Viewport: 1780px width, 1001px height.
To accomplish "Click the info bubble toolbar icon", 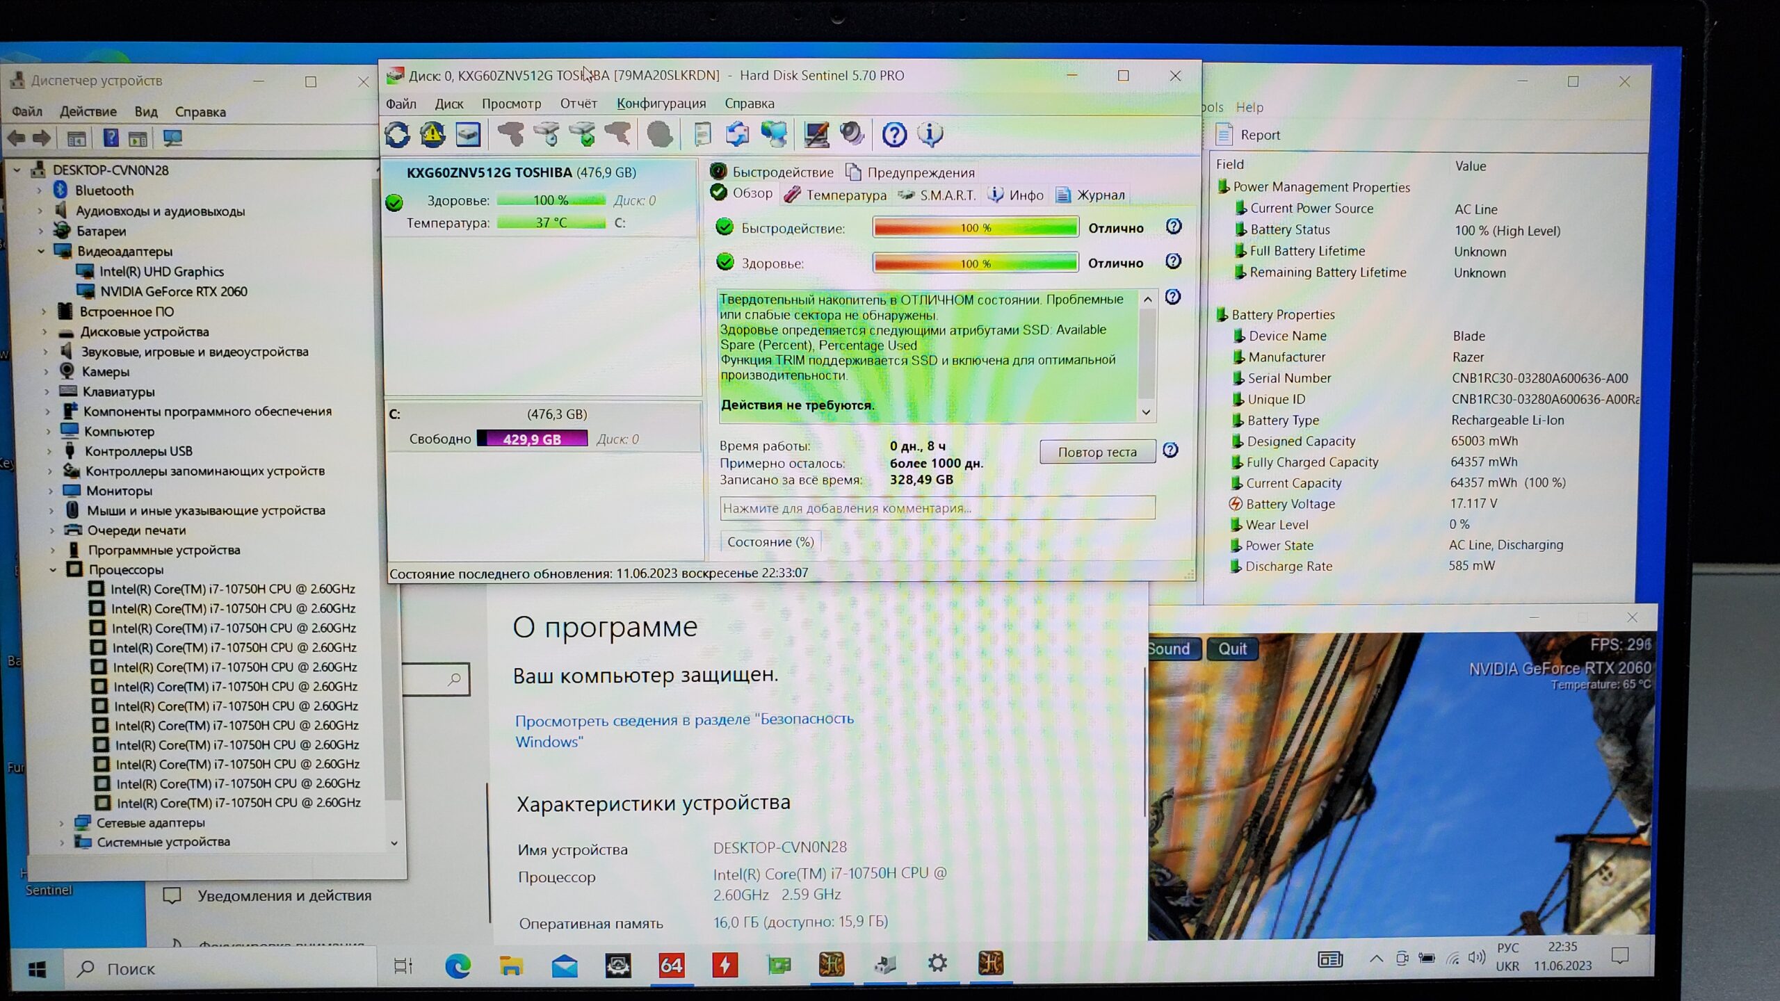I will click(930, 135).
